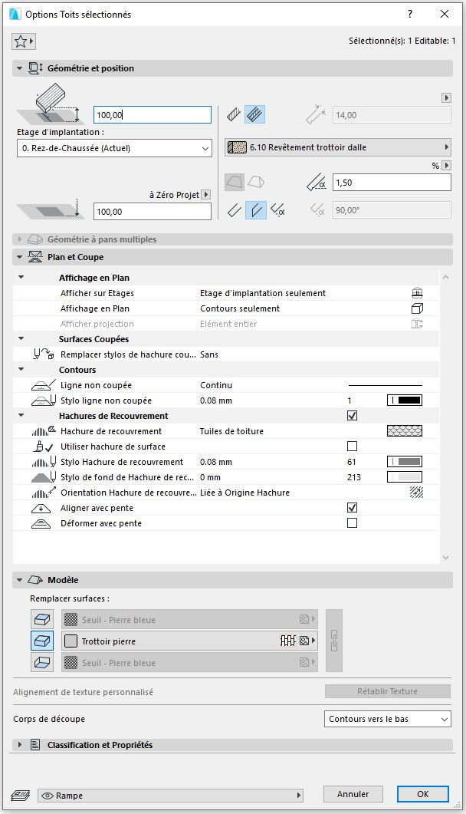Open Etage d'implantation dropdown
The width and height of the screenshot is (466, 814).
click(114, 148)
